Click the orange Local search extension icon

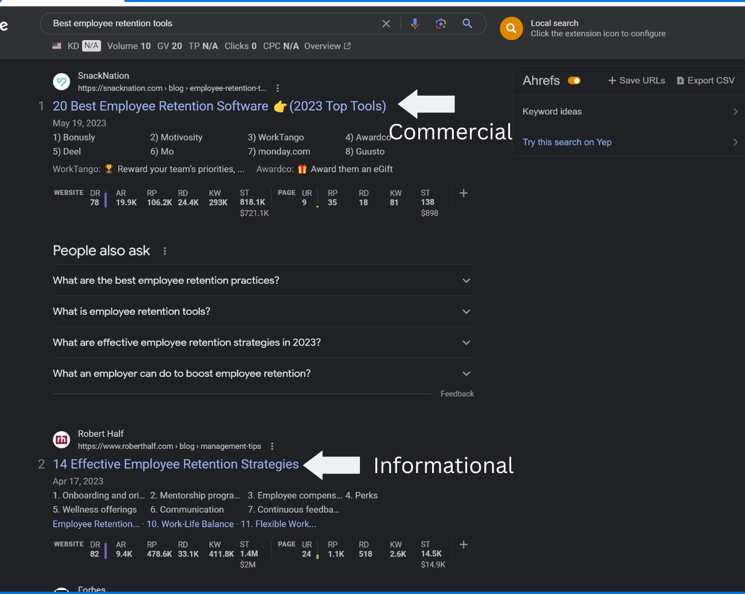511,28
